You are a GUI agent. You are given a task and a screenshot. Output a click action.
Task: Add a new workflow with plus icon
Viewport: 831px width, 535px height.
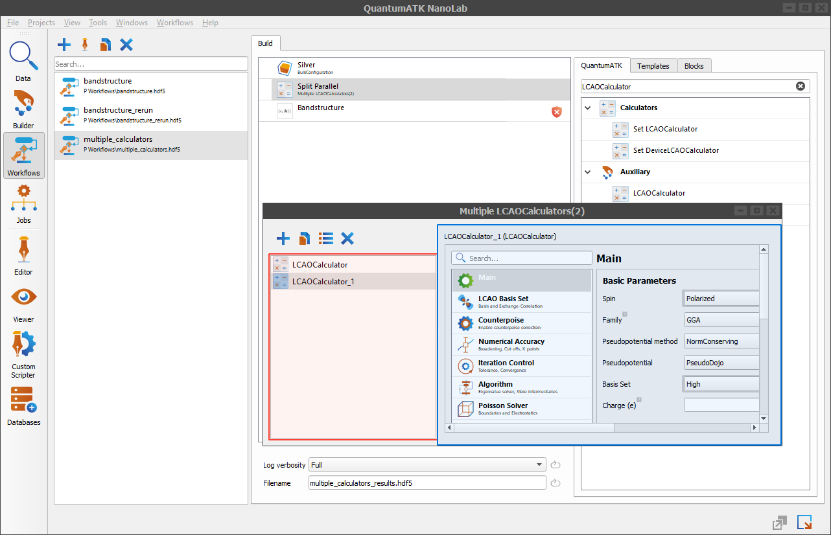click(64, 45)
